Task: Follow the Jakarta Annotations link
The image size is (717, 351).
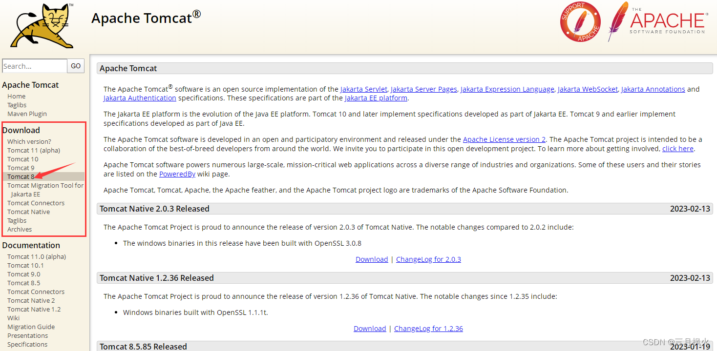Action: pyautogui.click(x=653, y=89)
